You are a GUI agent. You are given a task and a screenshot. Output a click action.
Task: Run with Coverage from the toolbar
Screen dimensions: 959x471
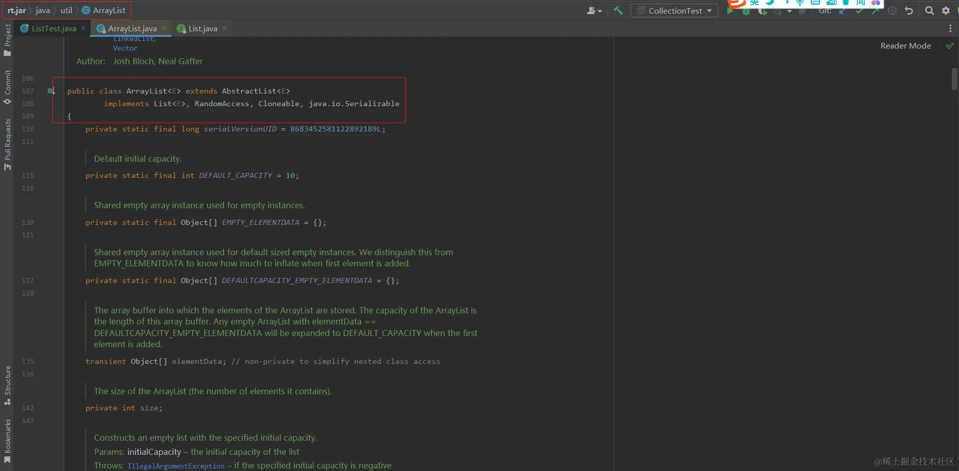point(762,11)
